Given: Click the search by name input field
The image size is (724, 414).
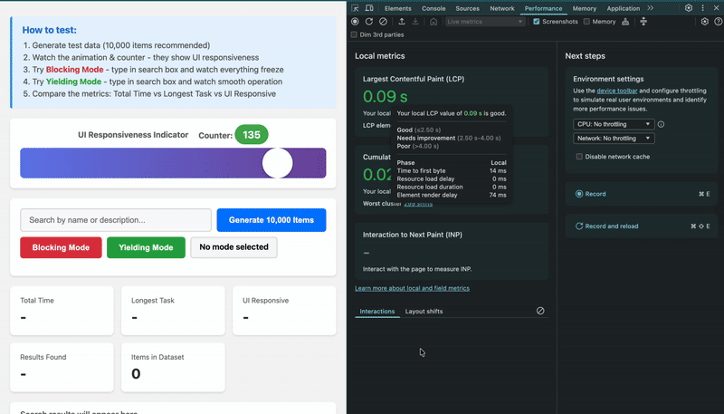Looking at the screenshot, I should coord(114,221).
